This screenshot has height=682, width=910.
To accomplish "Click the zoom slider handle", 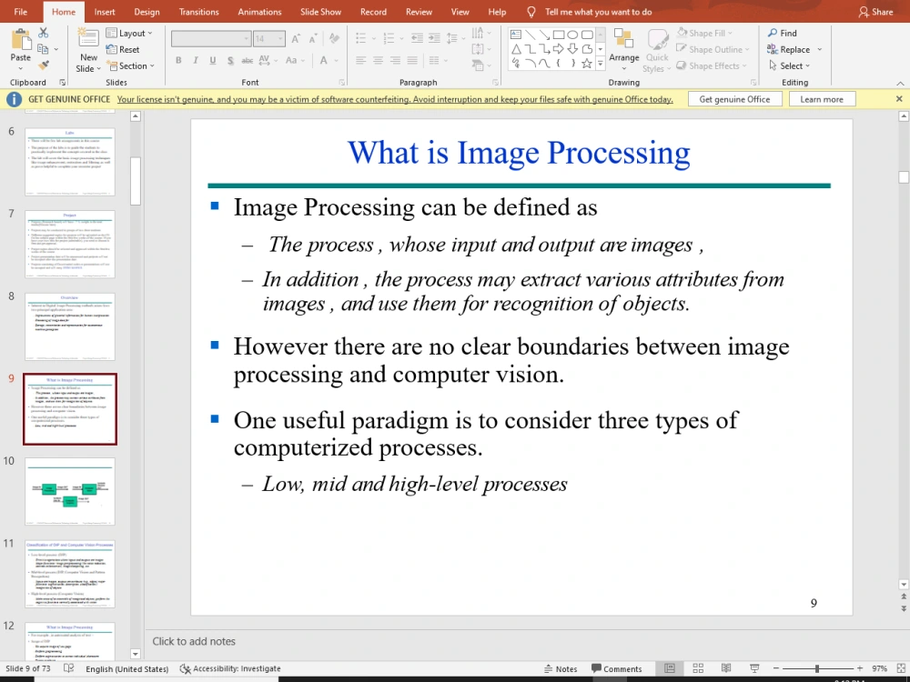I will [817, 668].
